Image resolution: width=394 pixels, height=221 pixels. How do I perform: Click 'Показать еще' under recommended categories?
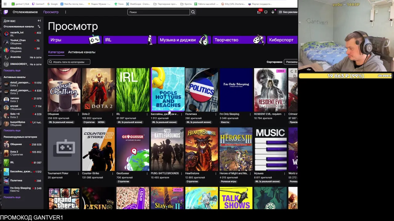pos(12,197)
